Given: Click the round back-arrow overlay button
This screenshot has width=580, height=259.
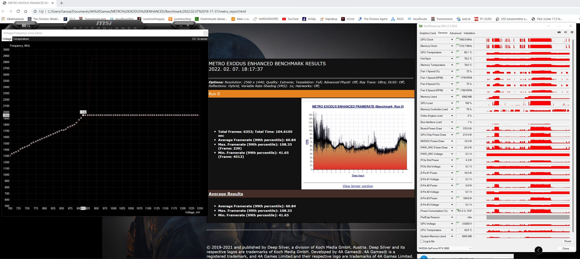Looking at the screenshot, I should (539, 250).
